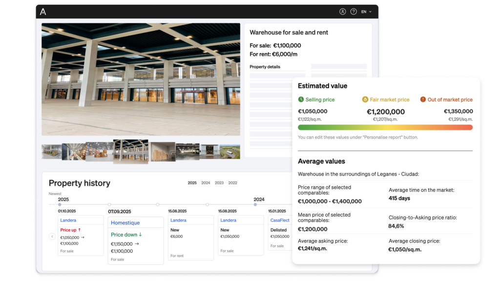Click the green-to-red price range gradient bar
The image size is (500, 281).
[386, 127]
